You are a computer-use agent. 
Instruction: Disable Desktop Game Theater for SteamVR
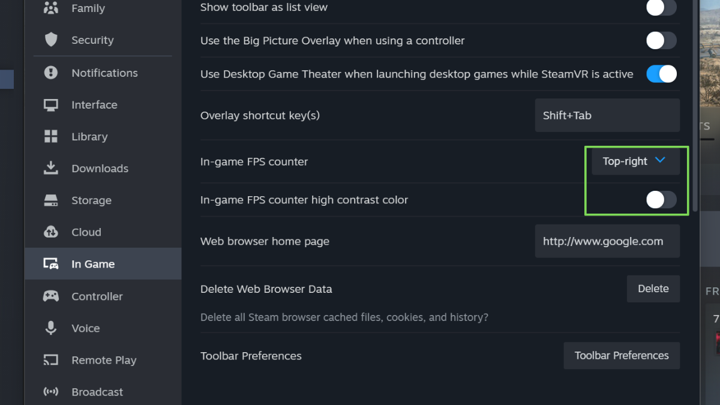pos(661,74)
